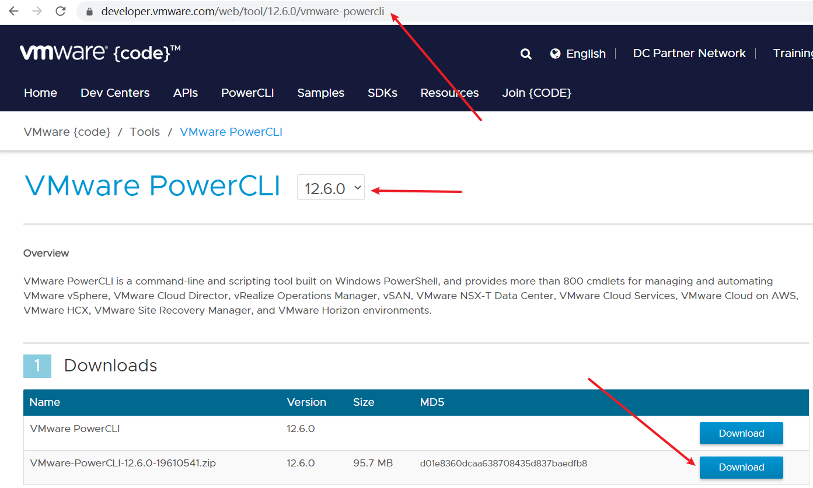Viewport: 813px width, 488px height.
Task: Open Home in the navigation bar
Action: (x=40, y=93)
